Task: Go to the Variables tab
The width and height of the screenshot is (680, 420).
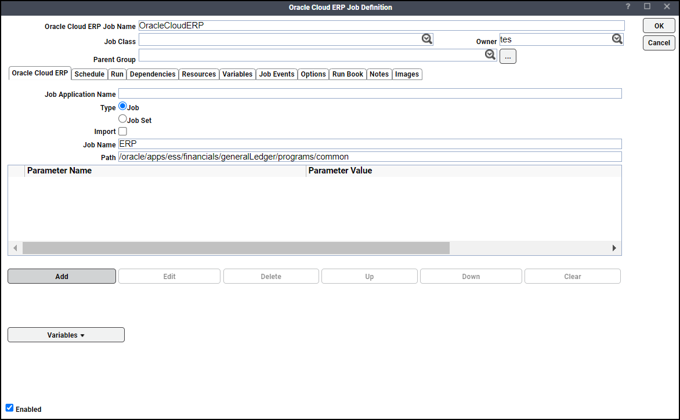Action: 237,74
